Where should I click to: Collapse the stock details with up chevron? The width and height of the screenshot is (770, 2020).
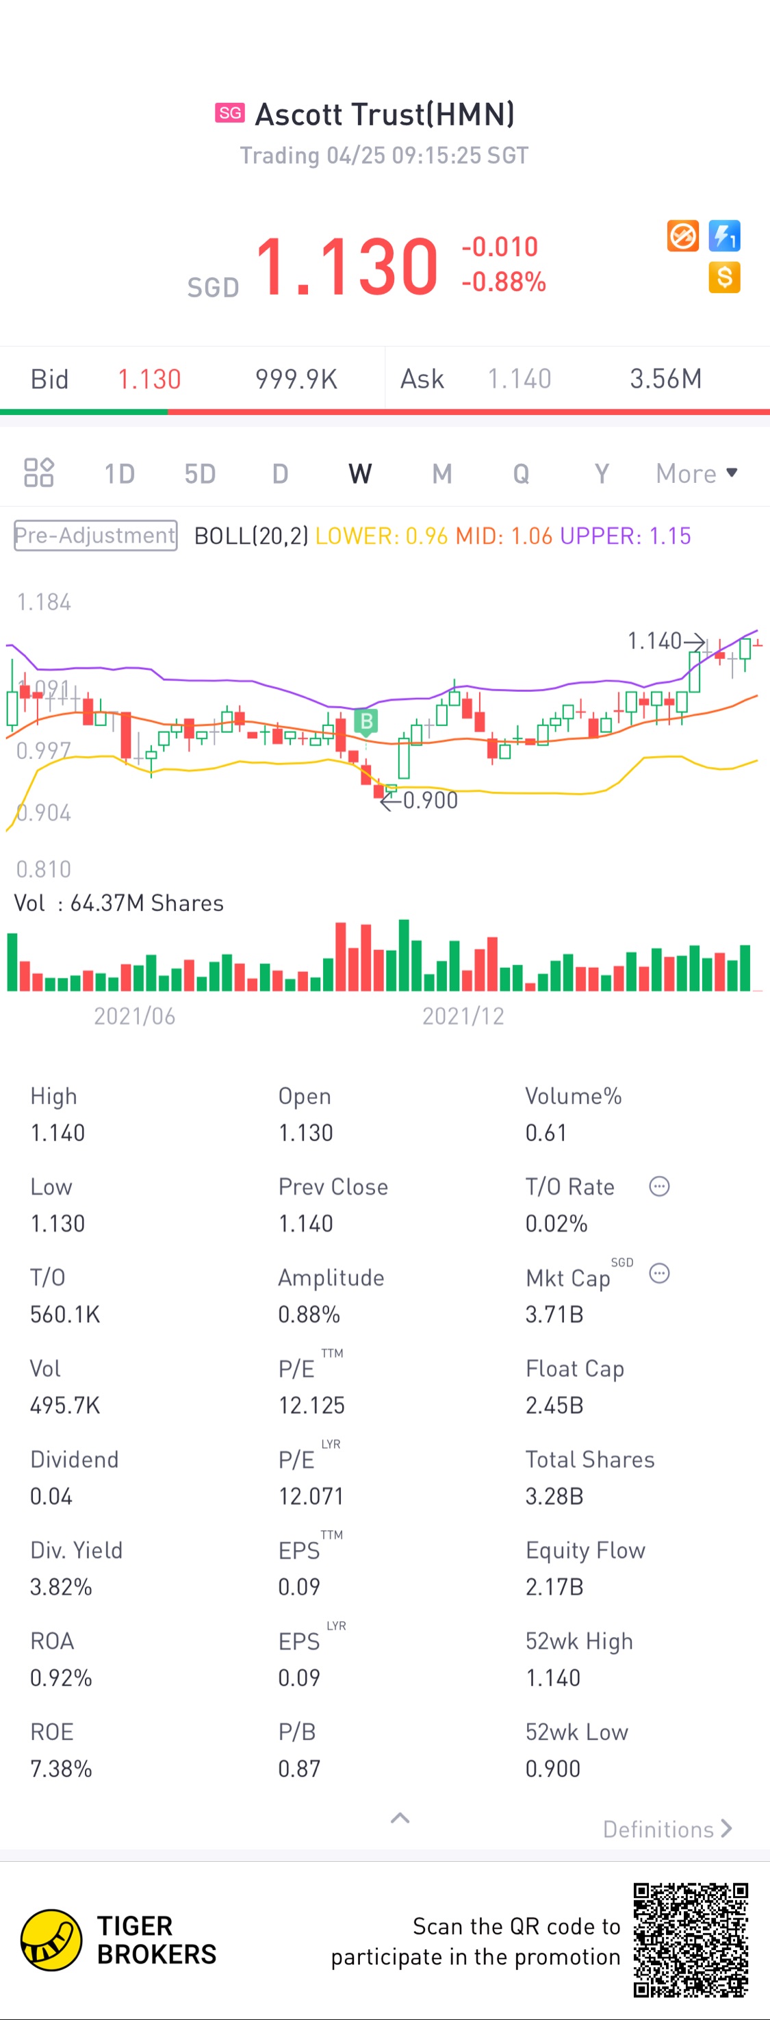[x=400, y=1818]
